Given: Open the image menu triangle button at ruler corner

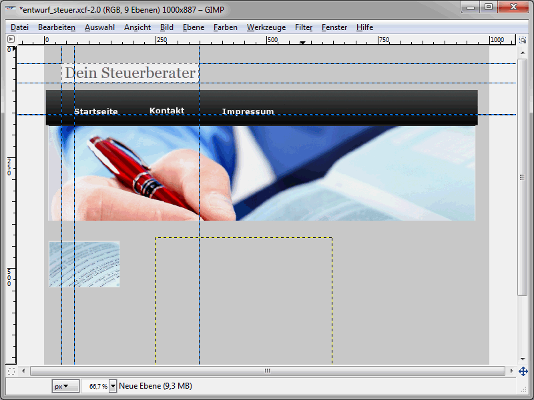Looking at the screenshot, I should coord(11,39).
